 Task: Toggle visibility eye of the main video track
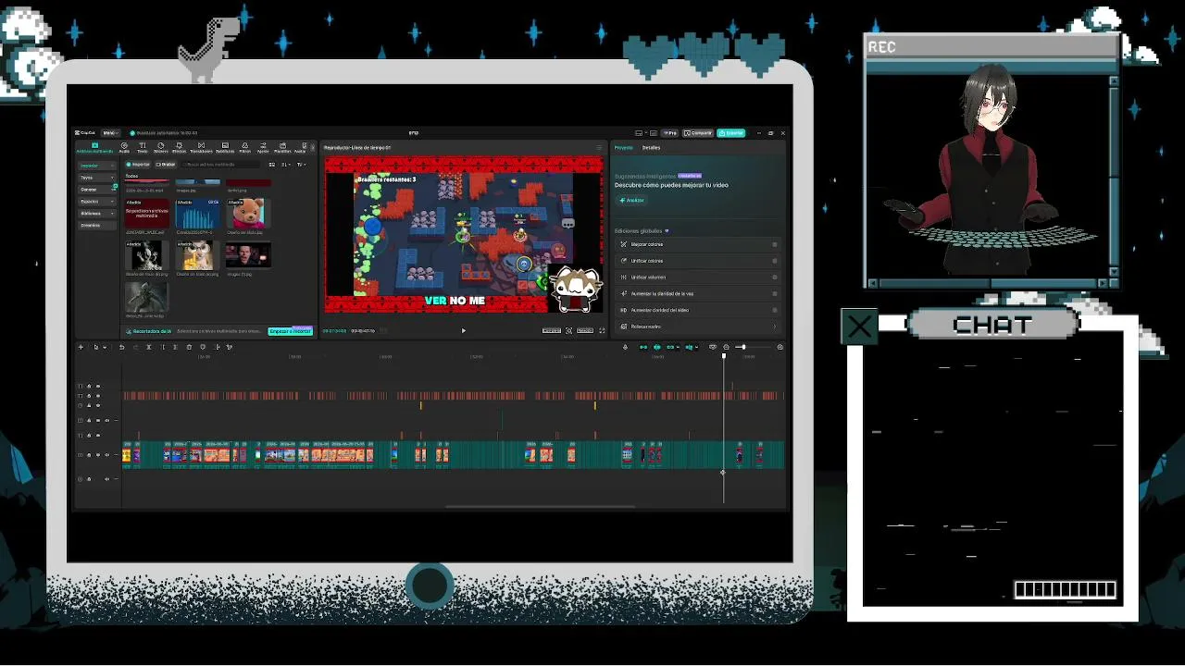coord(98,455)
